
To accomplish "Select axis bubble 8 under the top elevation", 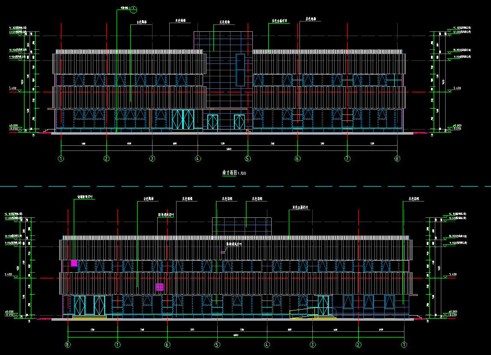I will click(x=397, y=159).
